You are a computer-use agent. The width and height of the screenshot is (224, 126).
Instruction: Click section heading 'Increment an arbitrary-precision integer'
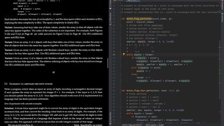[31, 84]
